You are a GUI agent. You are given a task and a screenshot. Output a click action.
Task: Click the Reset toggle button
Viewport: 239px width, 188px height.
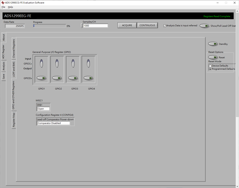[213, 57]
